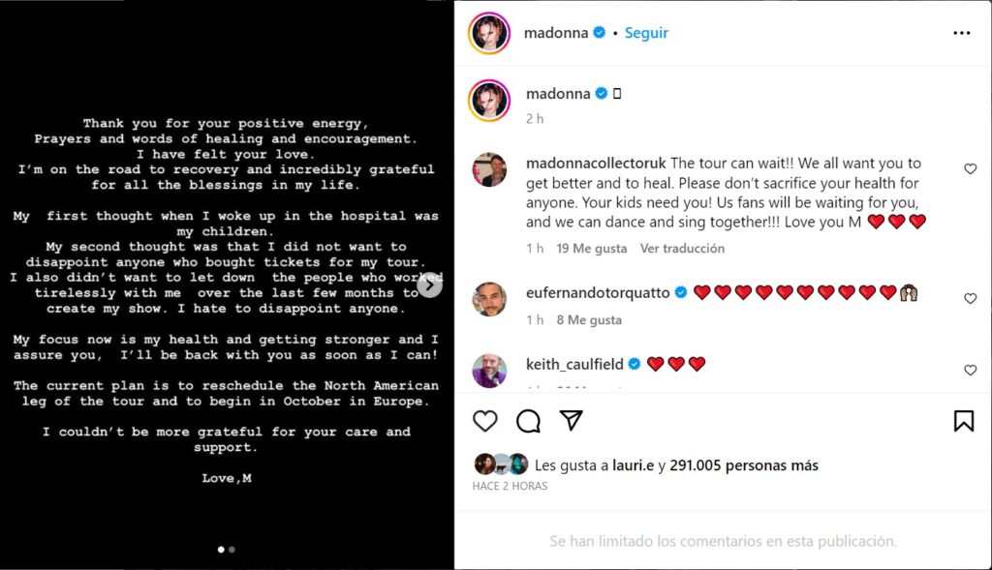Like eufernandotorquatto's heart comment
The width and height of the screenshot is (992, 570).
click(x=970, y=298)
